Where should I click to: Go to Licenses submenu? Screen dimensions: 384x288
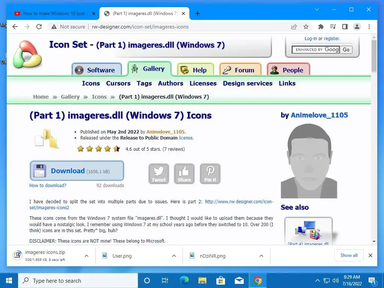point(203,83)
